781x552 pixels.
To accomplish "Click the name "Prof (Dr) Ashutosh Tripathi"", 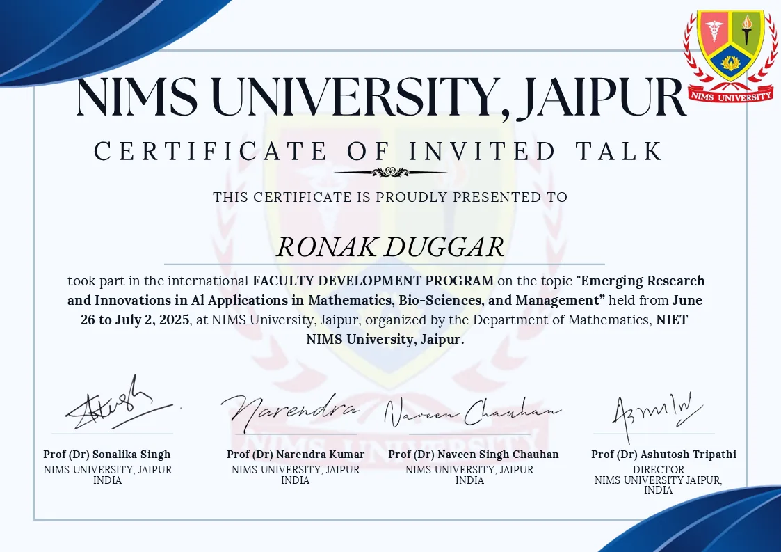I will 663,455.
